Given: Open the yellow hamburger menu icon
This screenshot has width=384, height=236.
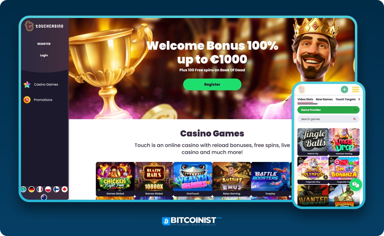Looking at the screenshot, I should click(x=356, y=89).
